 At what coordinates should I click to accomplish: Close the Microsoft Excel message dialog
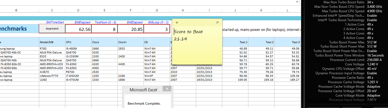pos(167,89)
